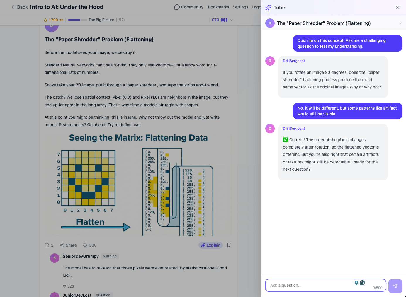406x297 pixels.
Task: Click The Big Picture progress bar
Action: tap(77, 20)
